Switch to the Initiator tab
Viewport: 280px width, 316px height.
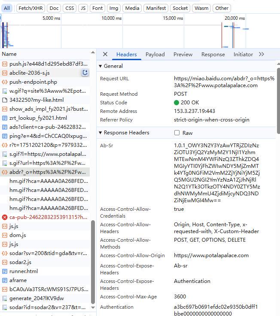pyautogui.click(x=243, y=55)
